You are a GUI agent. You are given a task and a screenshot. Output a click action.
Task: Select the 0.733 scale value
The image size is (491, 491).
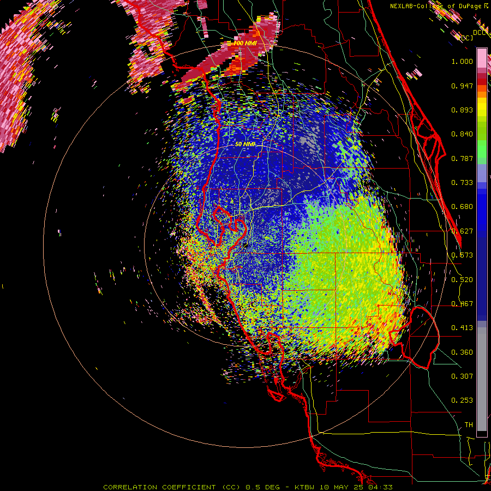pos(462,183)
